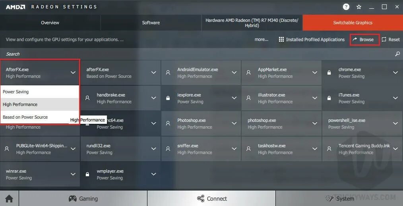Switch to the Overview tab
Screen dimensions: 403x206
[x=50, y=23]
